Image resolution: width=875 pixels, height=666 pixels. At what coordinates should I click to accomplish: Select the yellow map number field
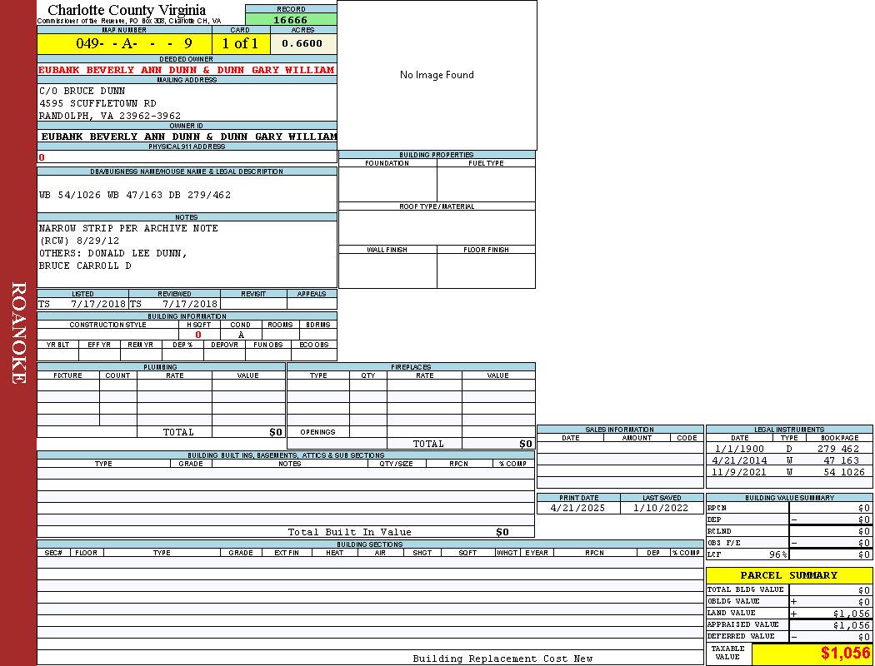tap(124, 43)
